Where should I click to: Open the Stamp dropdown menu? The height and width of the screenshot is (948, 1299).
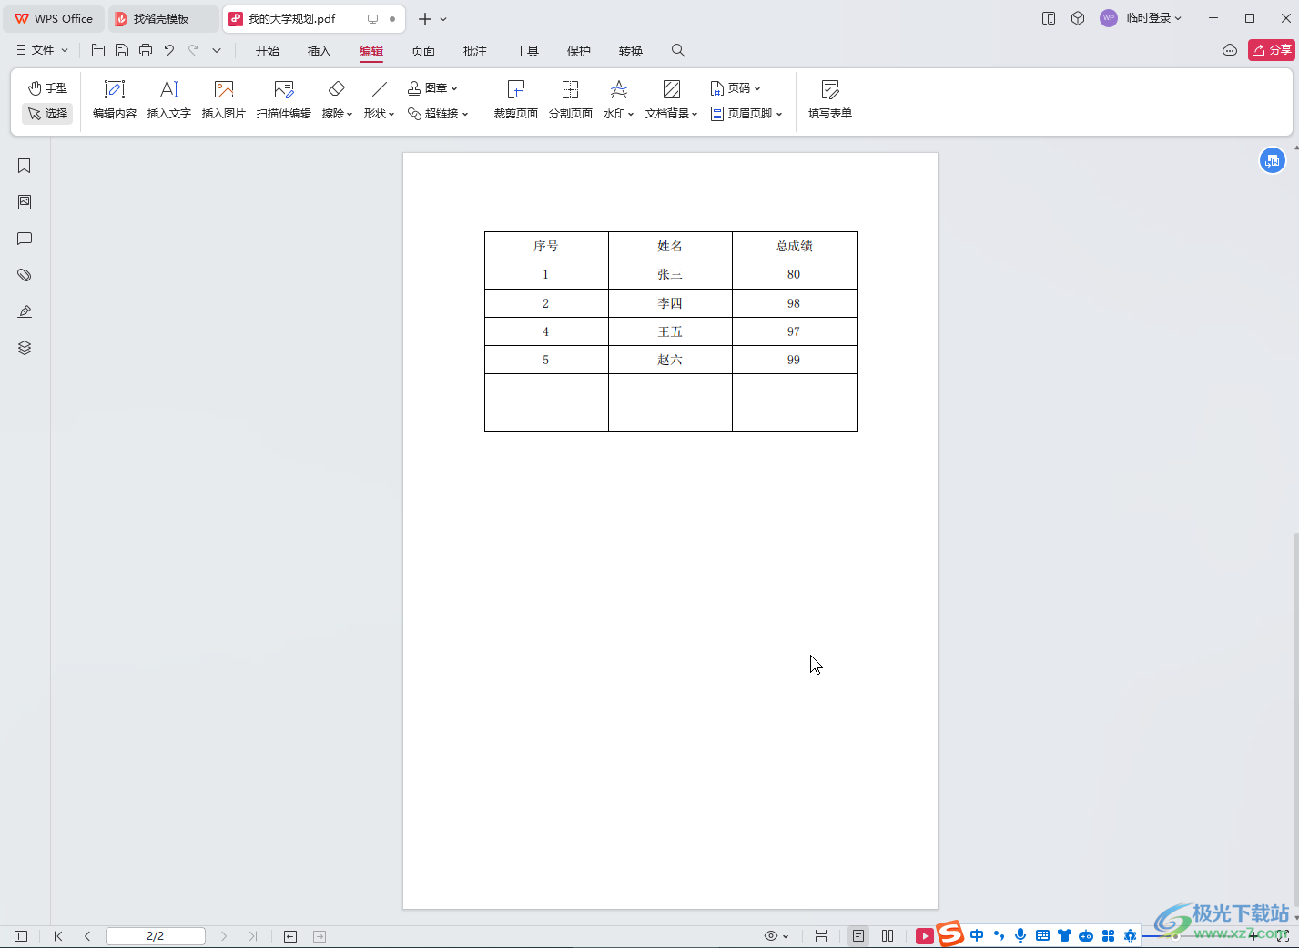(432, 88)
